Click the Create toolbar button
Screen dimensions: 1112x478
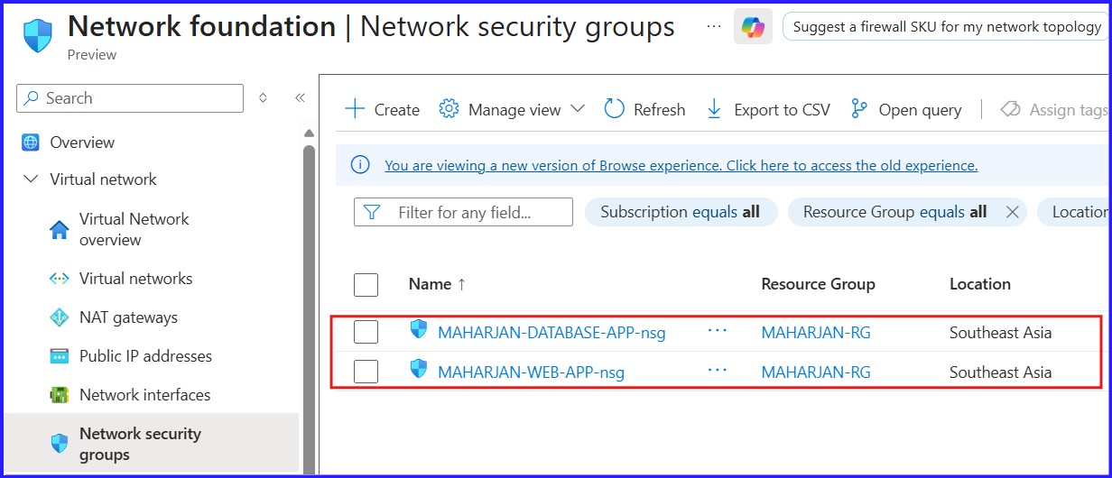point(382,110)
